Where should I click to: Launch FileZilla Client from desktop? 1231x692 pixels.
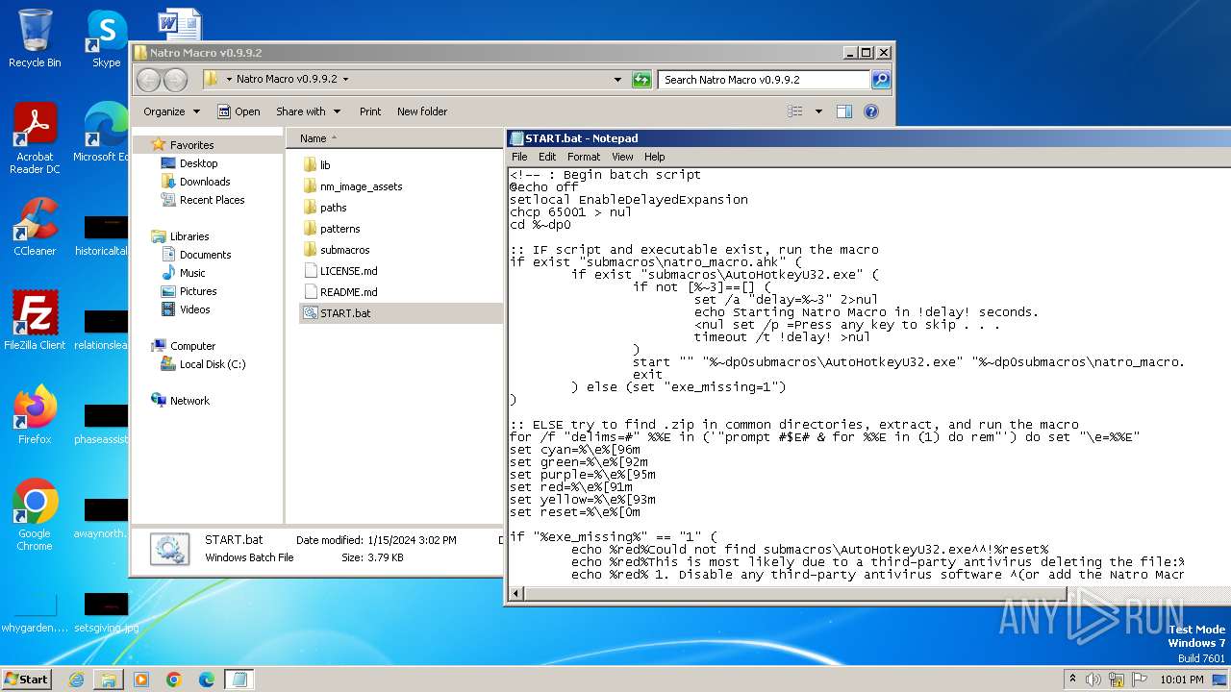coord(35,321)
